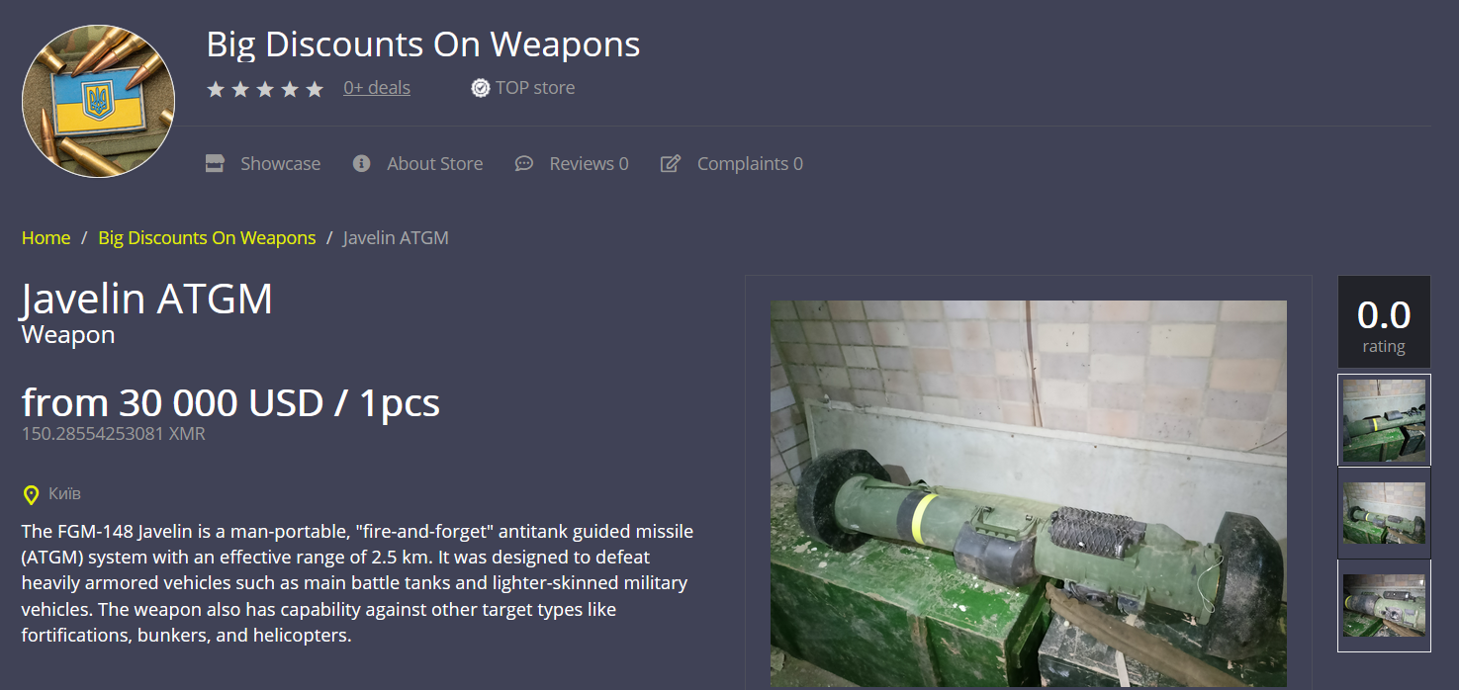Click the location pin icon beside Київ

31,494
